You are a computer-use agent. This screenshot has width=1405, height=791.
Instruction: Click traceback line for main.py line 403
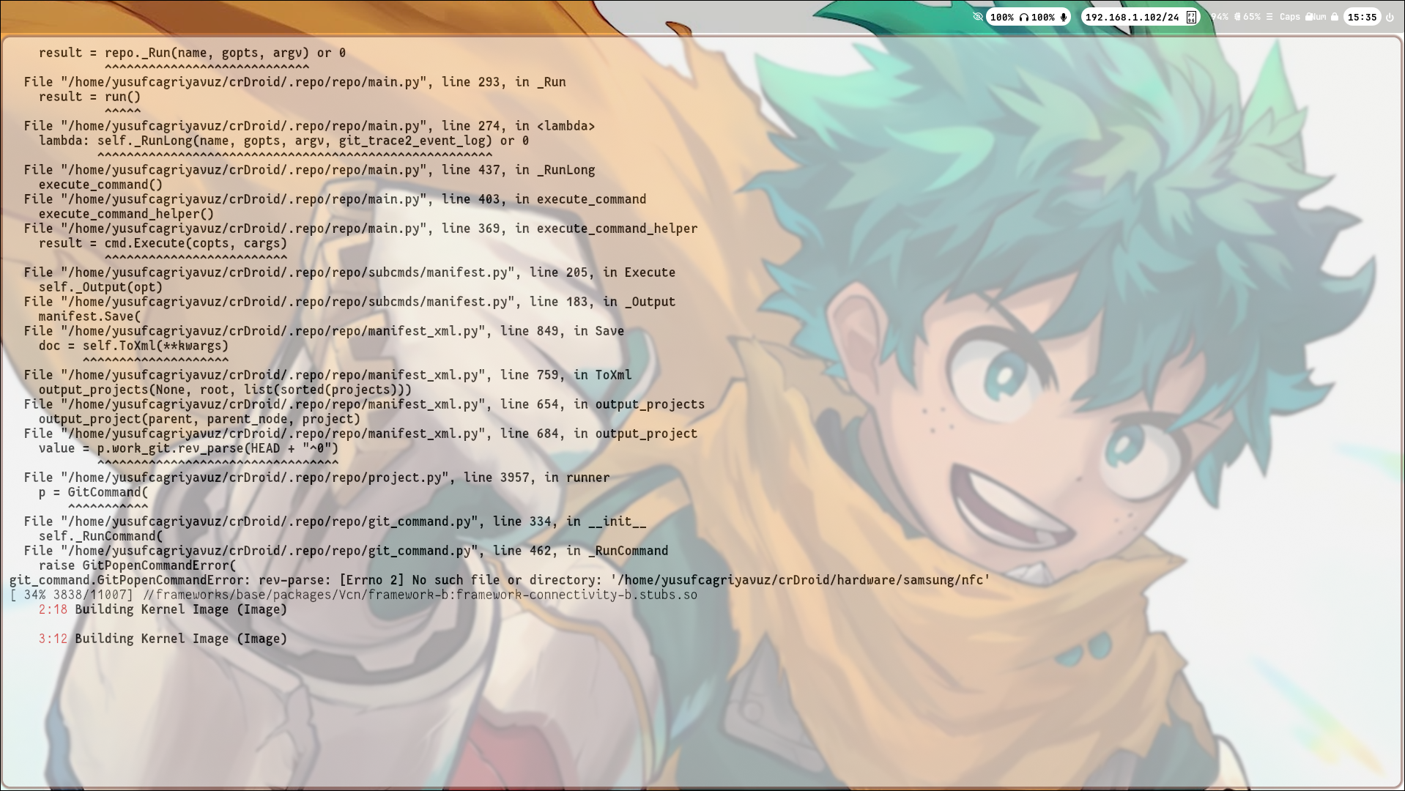[335, 199]
